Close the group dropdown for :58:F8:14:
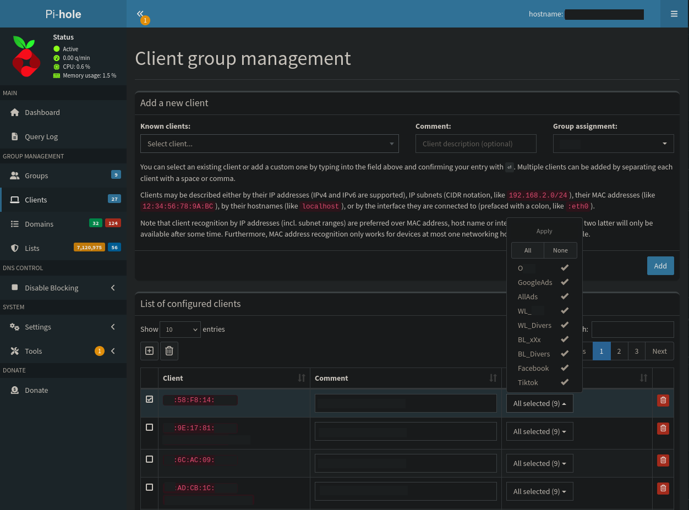Viewport: 689px width, 510px height. (x=540, y=403)
